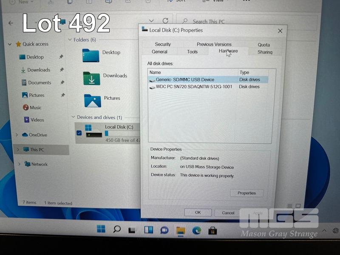Open the Previous Versions tab

[x=214, y=44]
